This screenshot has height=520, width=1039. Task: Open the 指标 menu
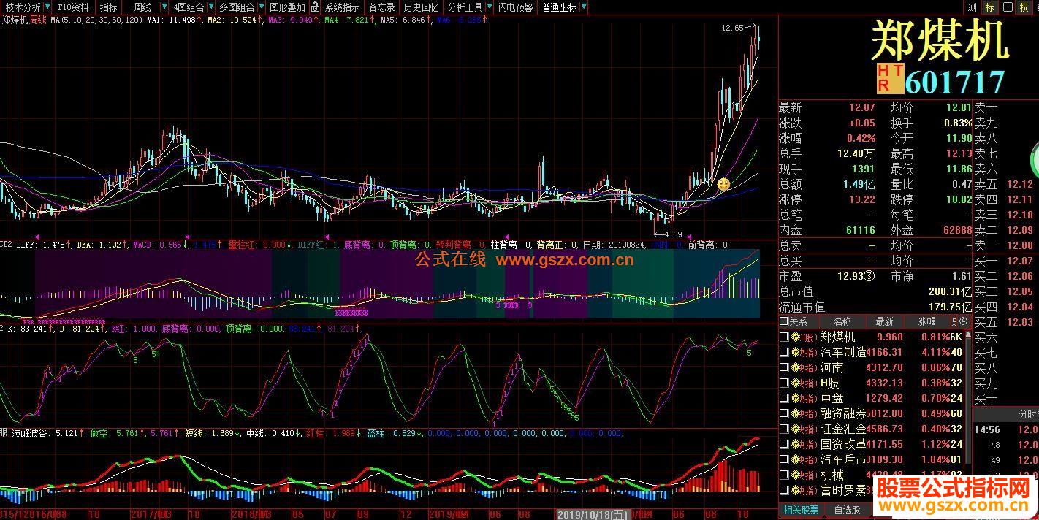click(x=108, y=7)
